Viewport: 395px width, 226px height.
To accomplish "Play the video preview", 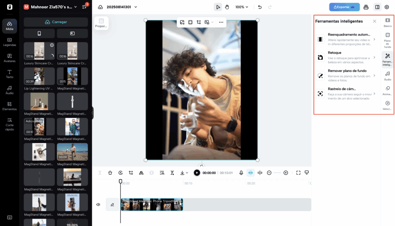I will pos(197,173).
